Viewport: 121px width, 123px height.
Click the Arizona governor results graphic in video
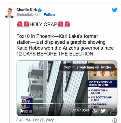[27, 103]
